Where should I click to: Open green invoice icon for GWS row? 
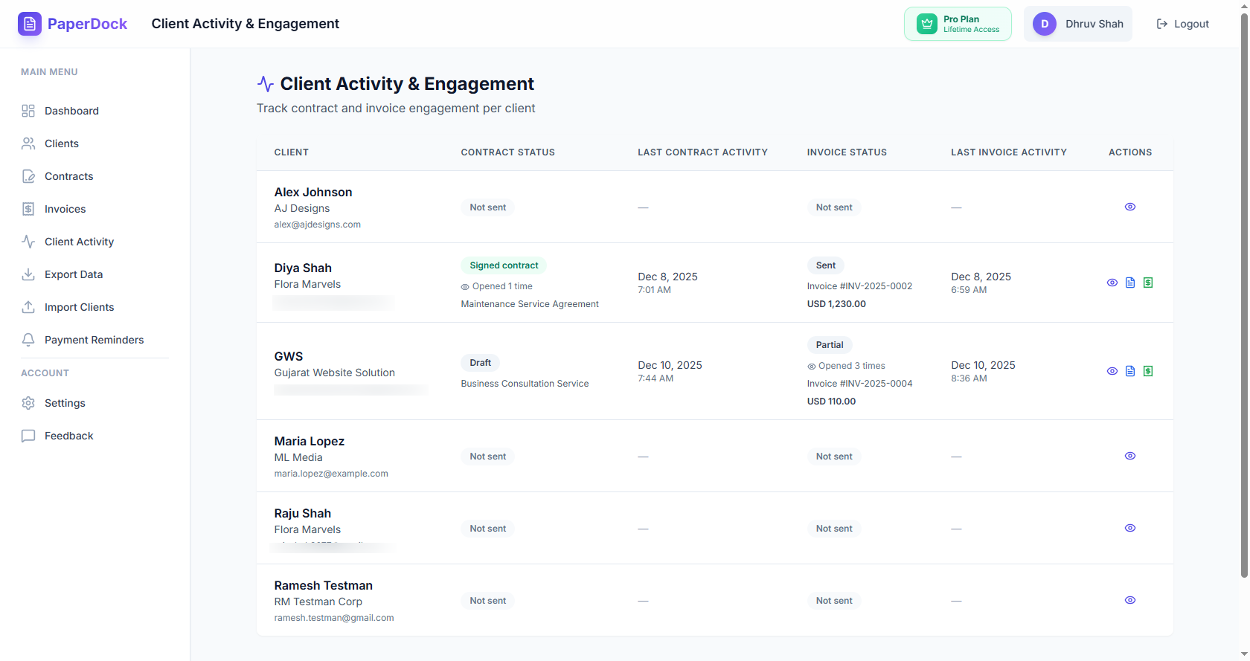tap(1148, 371)
